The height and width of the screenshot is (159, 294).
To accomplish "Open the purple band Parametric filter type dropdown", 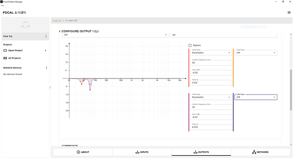I will 211,97.
